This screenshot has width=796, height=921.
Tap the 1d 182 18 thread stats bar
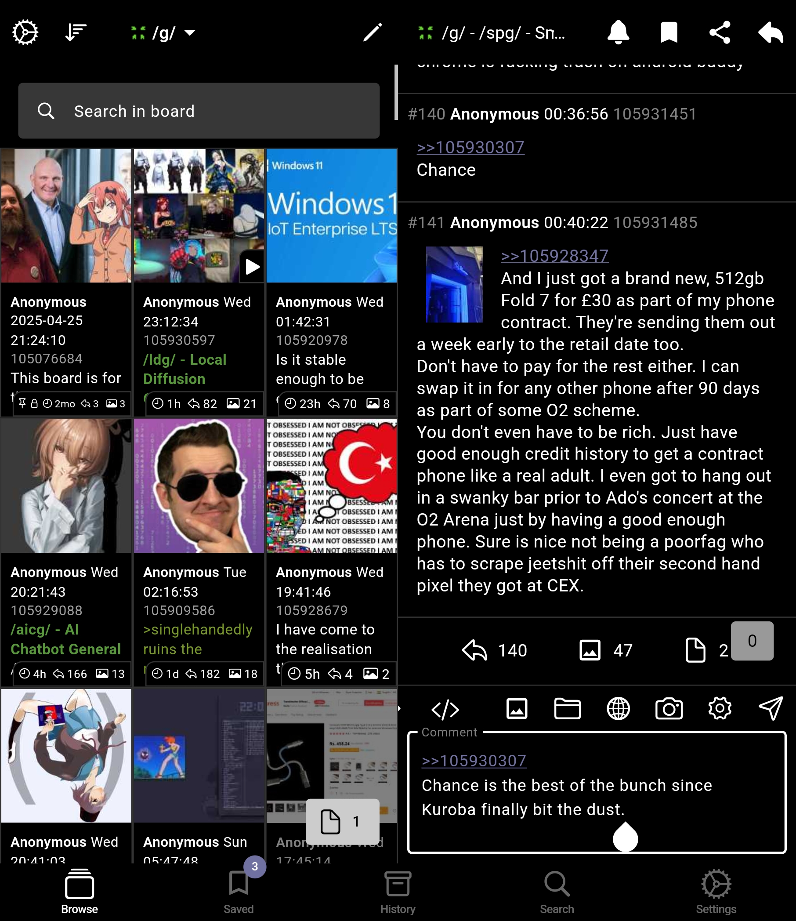point(204,674)
